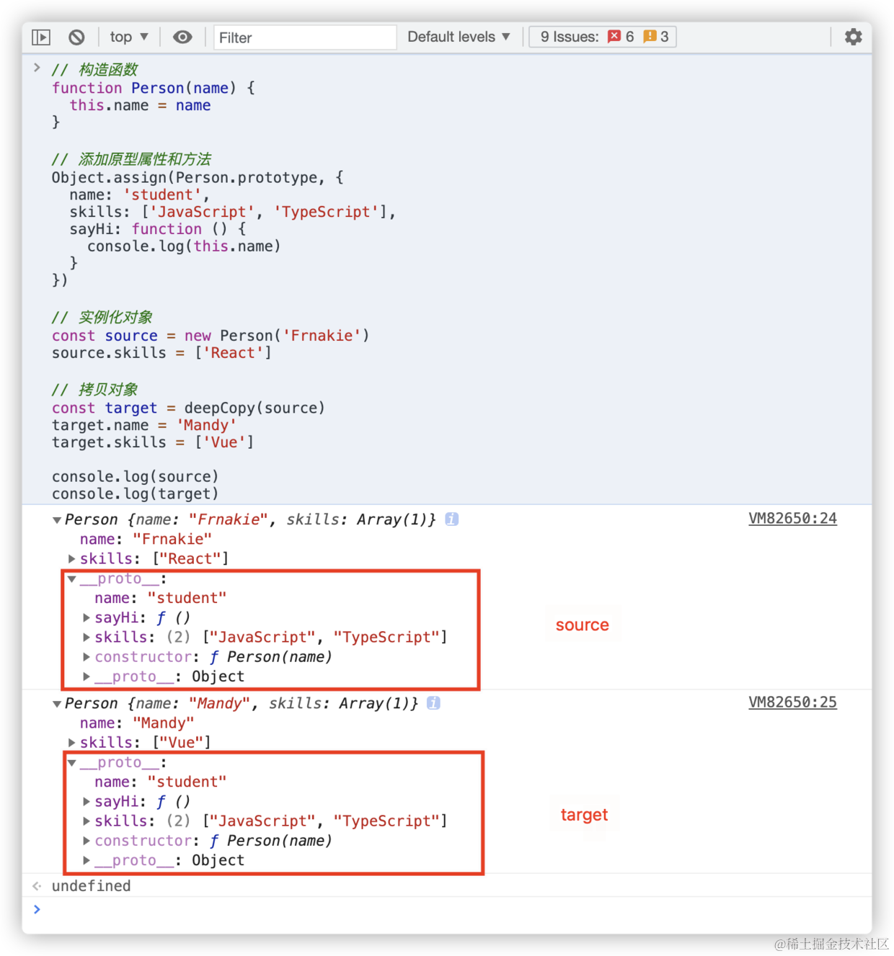The width and height of the screenshot is (894, 956).
Task: Collapse the Person Mandy object
Action: click(x=57, y=704)
